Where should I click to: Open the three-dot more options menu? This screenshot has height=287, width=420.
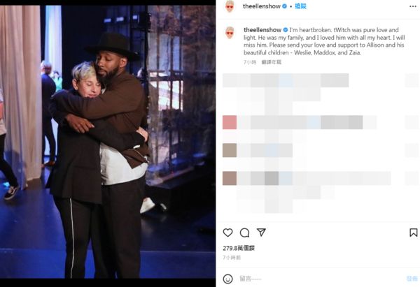pos(413,6)
